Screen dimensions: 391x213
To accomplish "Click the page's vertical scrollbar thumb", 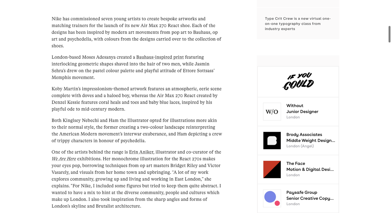I will [x=389, y=34].
